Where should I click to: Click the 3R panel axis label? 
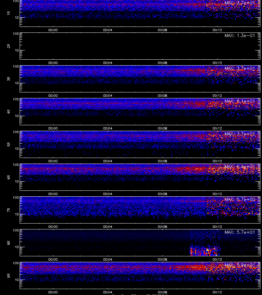pyautogui.click(x=9, y=79)
